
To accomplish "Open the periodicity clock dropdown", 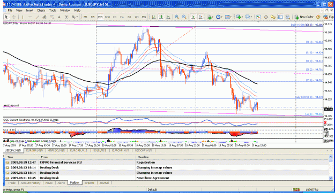I will pos(219,17).
